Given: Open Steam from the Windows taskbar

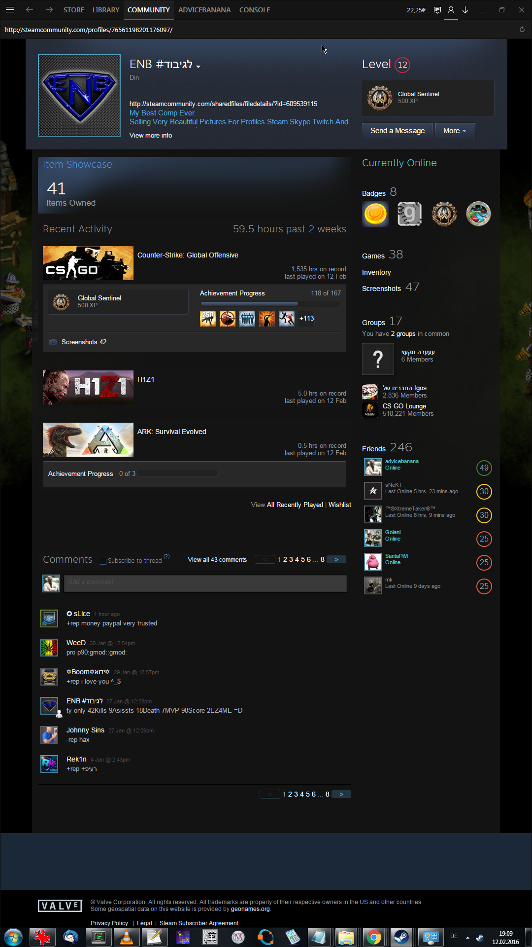Looking at the screenshot, I should [401, 937].
